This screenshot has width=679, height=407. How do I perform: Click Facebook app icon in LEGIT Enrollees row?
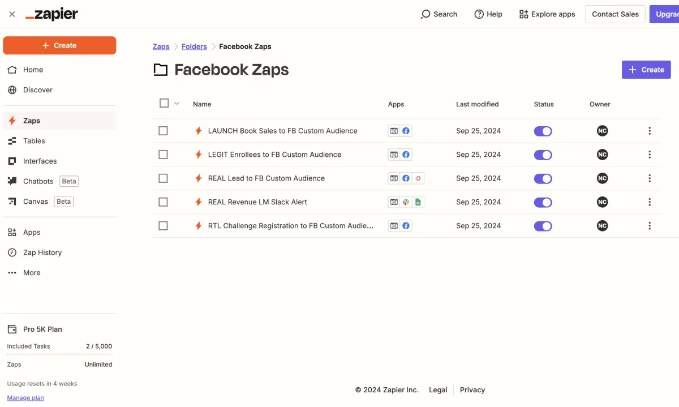click(406, 155)
